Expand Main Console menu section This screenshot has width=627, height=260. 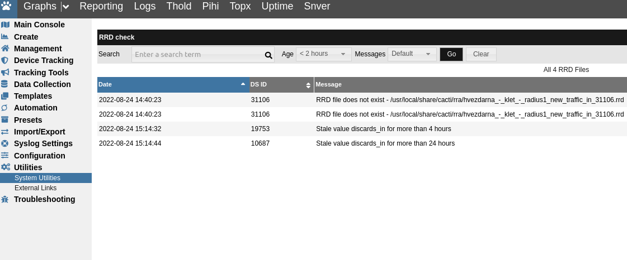[x=39, y=25]
